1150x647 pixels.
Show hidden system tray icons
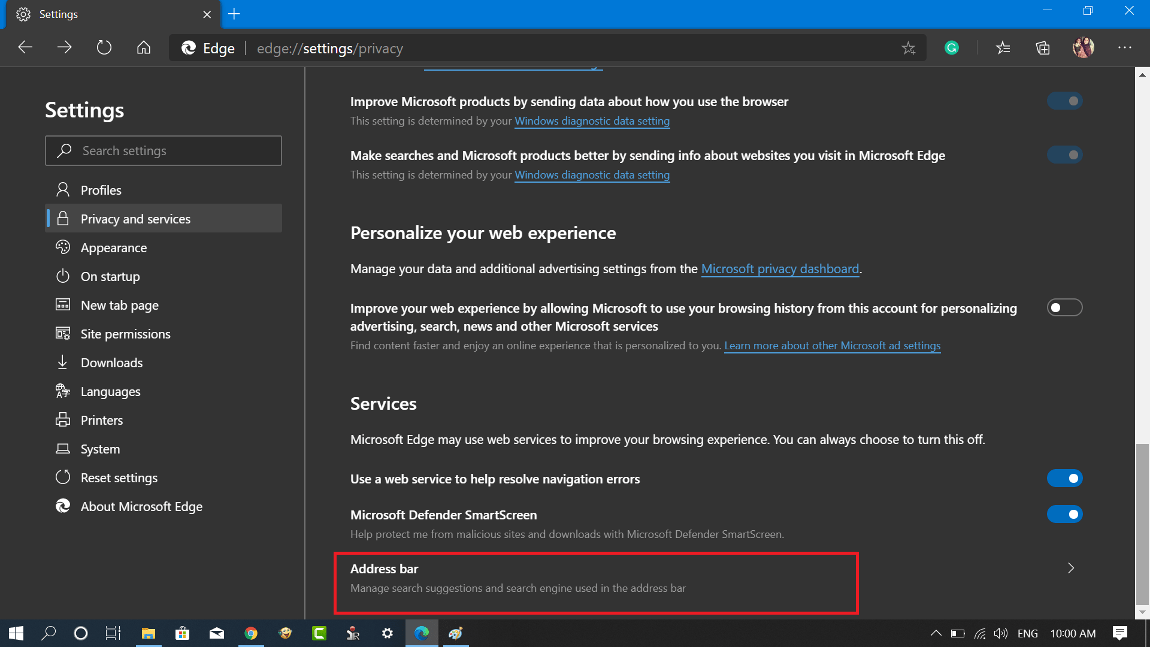pyautogui.click(x=936, y=633)
